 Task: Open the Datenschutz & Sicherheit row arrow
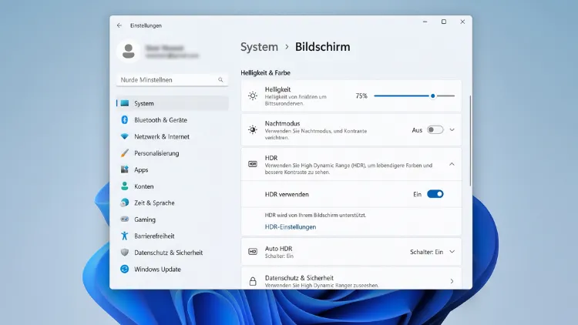pos(452,281)
